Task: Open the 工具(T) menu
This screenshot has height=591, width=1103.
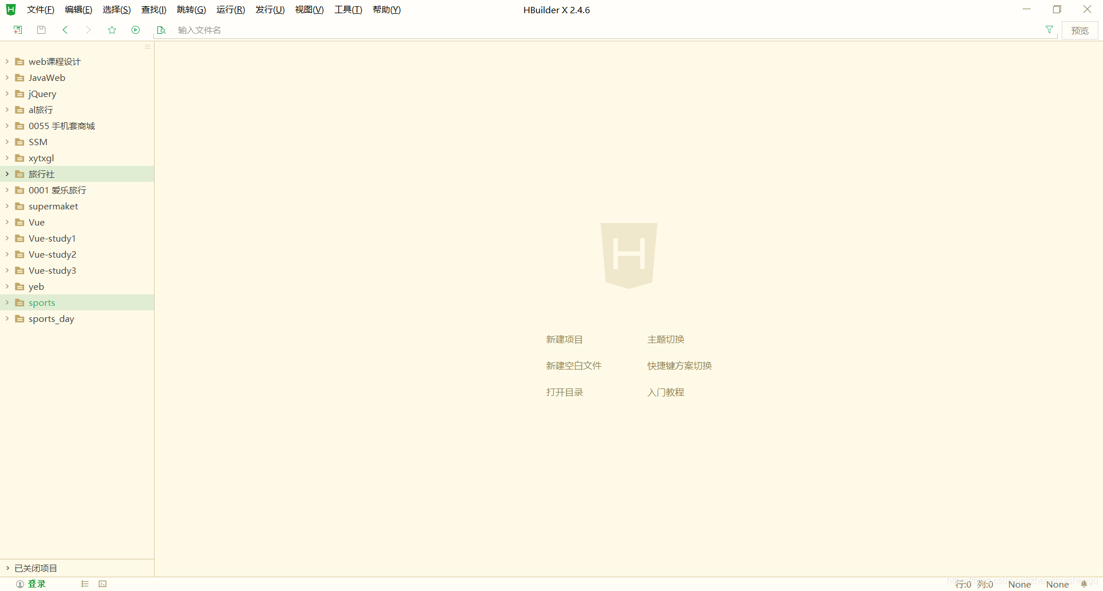Action: [348, 10]
